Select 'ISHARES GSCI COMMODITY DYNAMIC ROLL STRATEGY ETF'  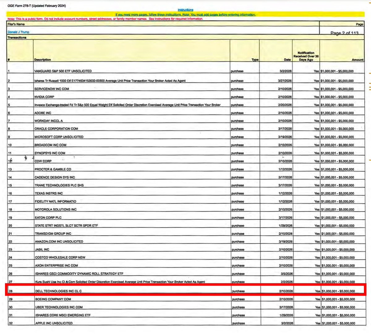79,273
